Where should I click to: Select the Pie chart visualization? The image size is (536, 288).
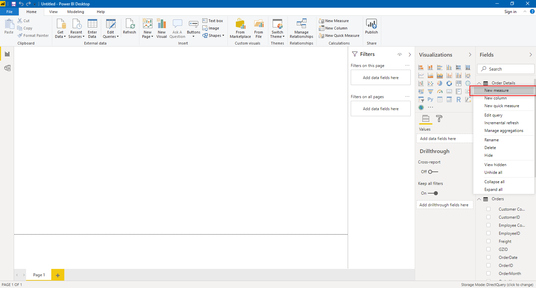pos(440,83)
